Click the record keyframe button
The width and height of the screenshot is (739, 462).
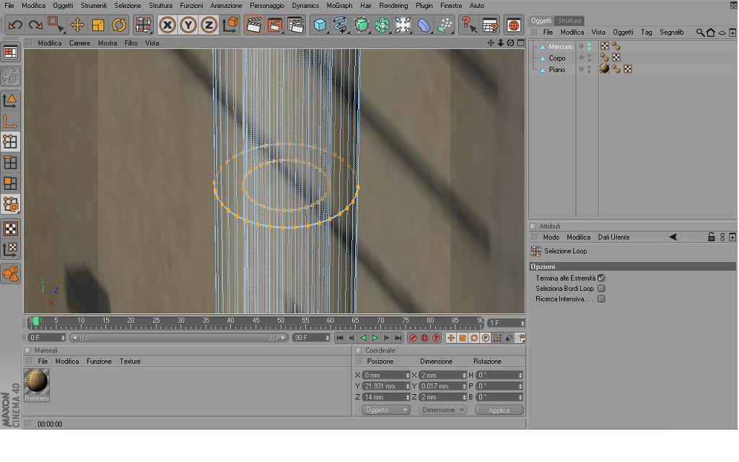(413, 338)
